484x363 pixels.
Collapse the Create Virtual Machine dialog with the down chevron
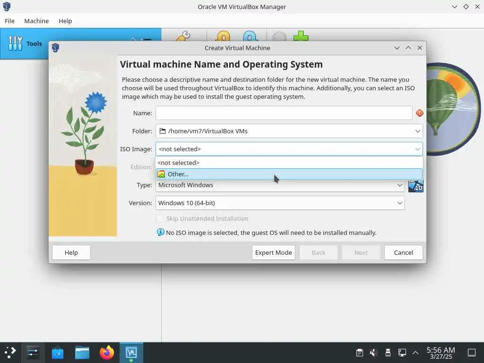click(397, 48)
